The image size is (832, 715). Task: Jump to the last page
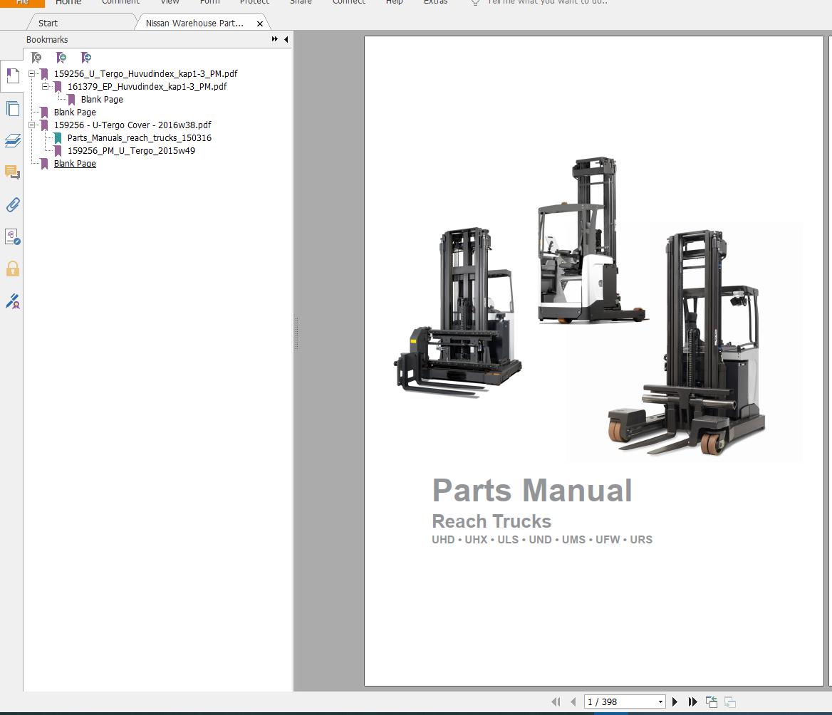pyautogui.click(x=692, y=702)
